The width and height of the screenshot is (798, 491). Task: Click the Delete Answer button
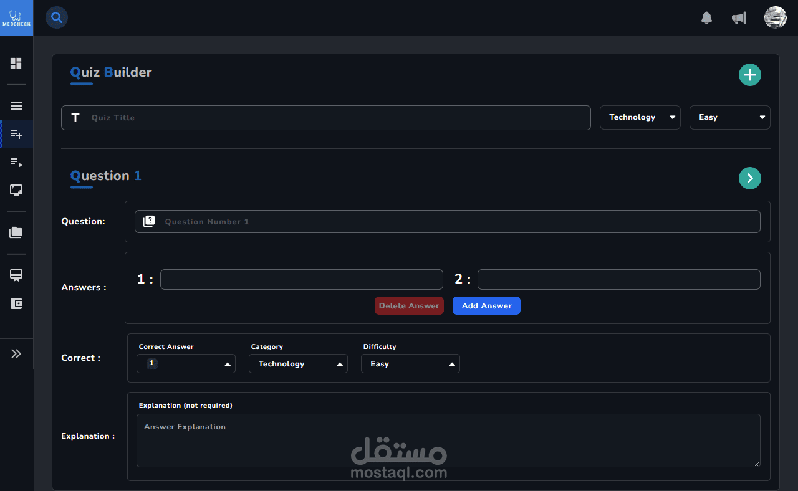[409, 306]
